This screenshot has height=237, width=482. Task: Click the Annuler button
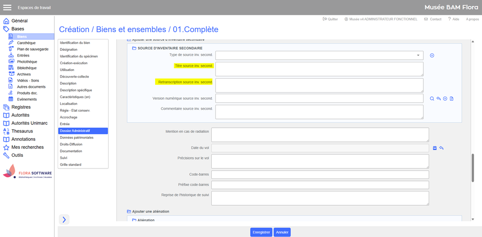click(x=282, y=232)
